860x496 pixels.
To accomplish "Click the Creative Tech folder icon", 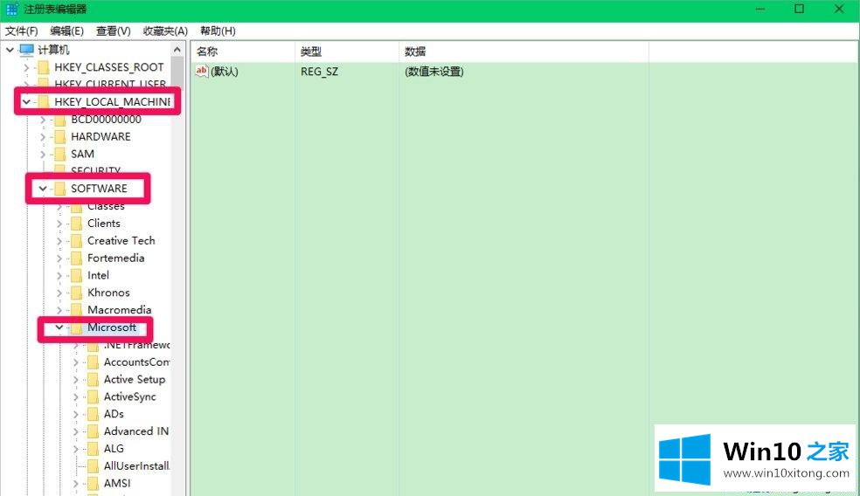I will [76, 241].
